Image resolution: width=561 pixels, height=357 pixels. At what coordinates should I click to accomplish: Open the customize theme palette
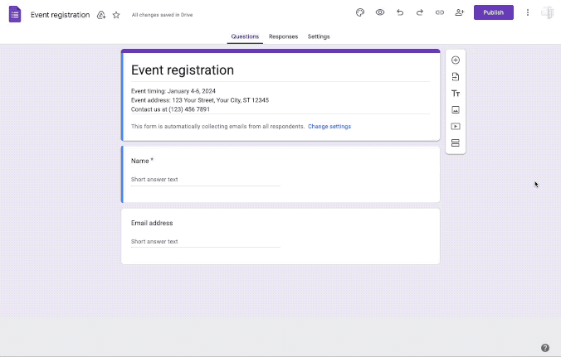[x=360, y=12]
